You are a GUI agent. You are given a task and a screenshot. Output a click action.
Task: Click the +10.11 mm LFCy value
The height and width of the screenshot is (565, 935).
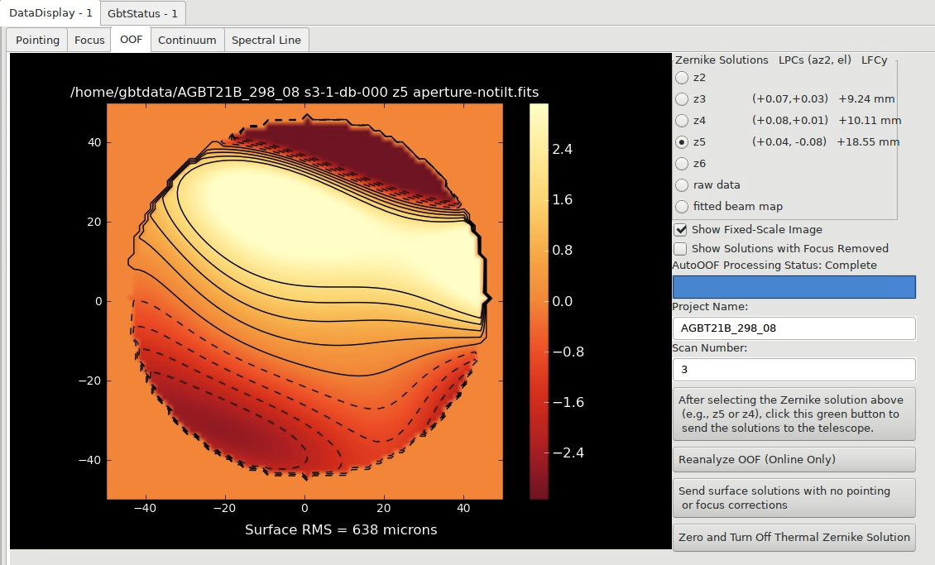[x=870, y=121]
